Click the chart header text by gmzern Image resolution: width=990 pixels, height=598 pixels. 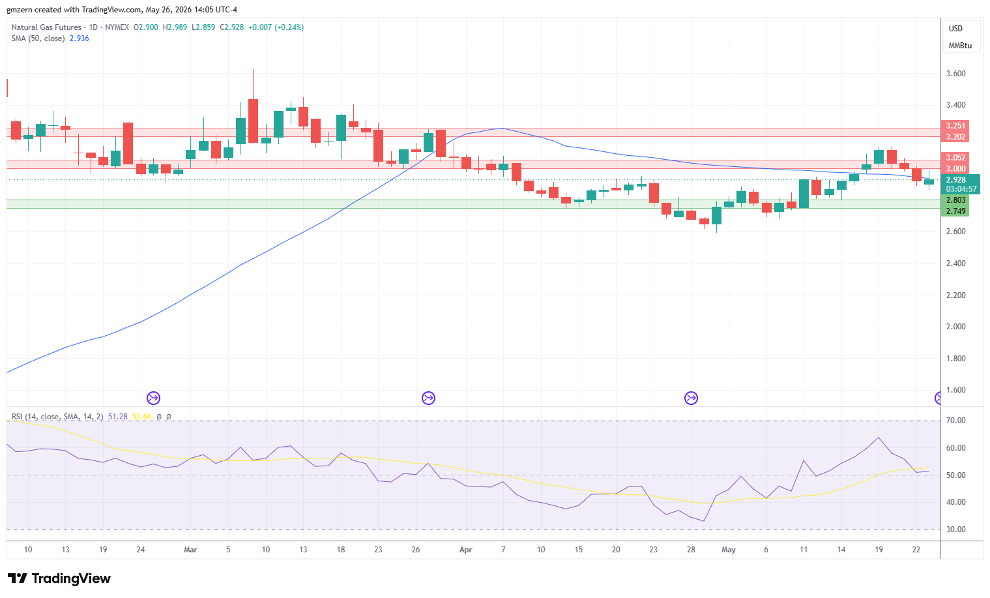(x=122, y=10)
